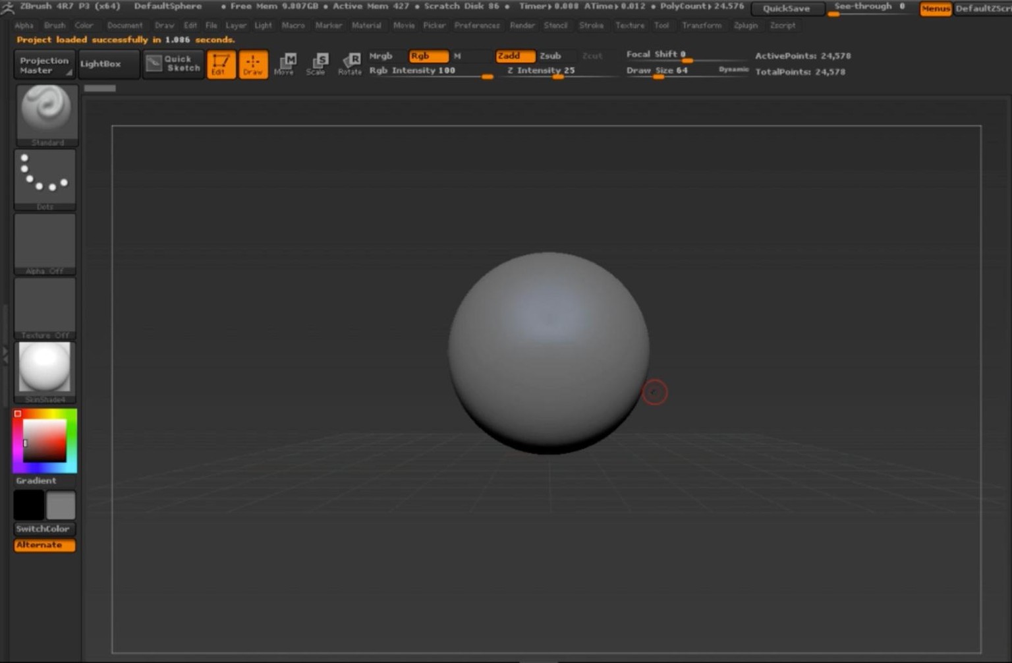Screen dimensions: 1012x663
Task: Open the Texture Off selector
Action: [x=45, y=308]
